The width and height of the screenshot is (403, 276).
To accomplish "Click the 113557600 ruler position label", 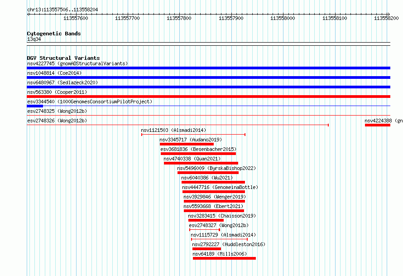I will 76,18.
